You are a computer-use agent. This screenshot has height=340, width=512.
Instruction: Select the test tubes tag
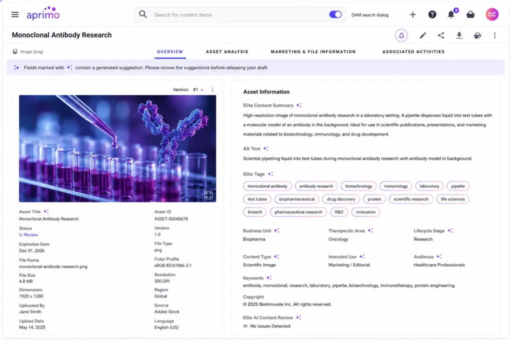pos(257,199)
